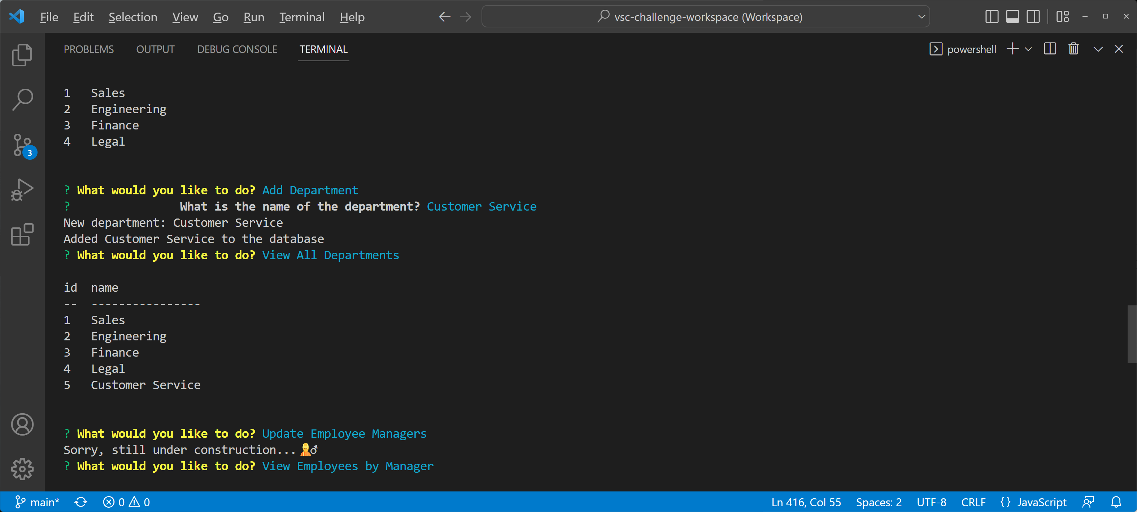Open notifications bell in status bar
Screen dimensions: 1137x512
(x=1116, y=502)
